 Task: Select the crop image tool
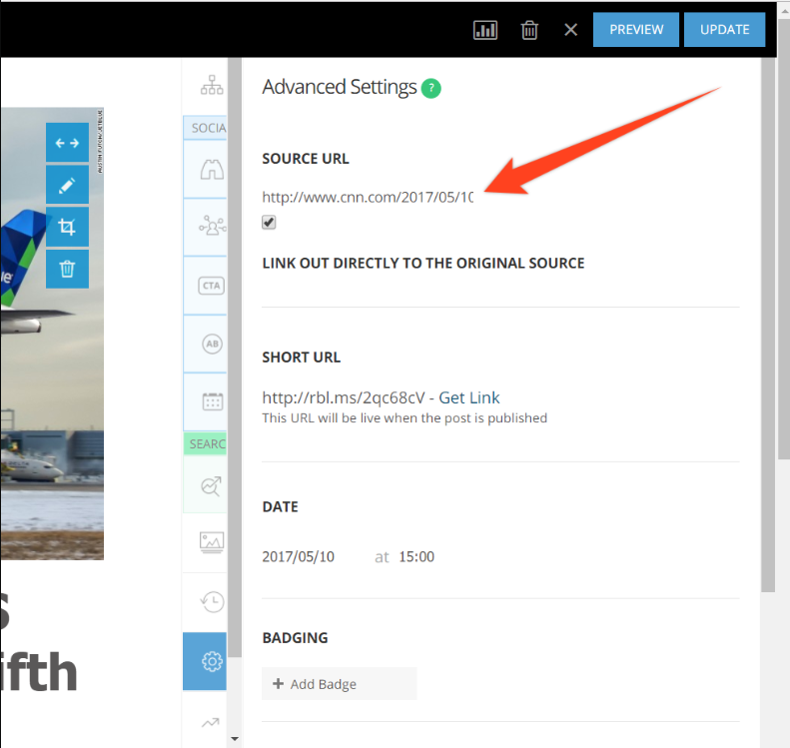(x=67, y=228)
